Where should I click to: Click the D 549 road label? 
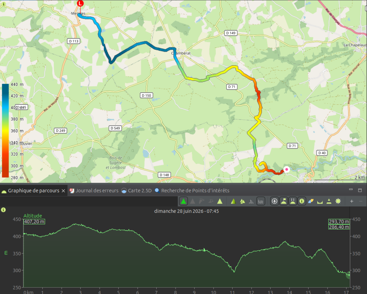pos(115,128)
